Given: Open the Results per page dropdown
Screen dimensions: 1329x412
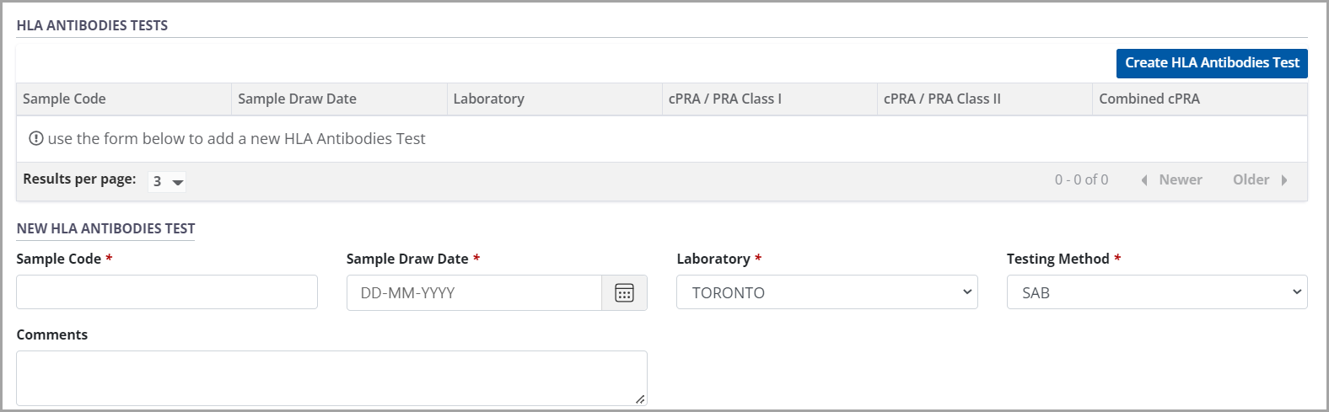Looking at the screenshot, I should click(167, 181).
